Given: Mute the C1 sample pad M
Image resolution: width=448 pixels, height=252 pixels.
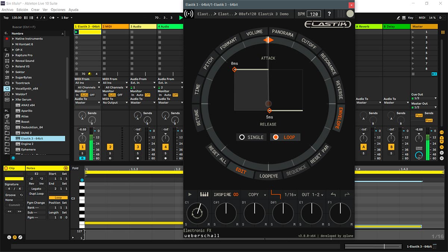Looking at the screenshot, I should point(208,224).
